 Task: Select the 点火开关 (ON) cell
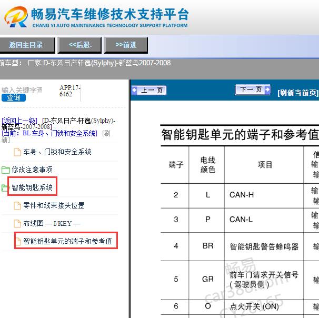[264, 306]
